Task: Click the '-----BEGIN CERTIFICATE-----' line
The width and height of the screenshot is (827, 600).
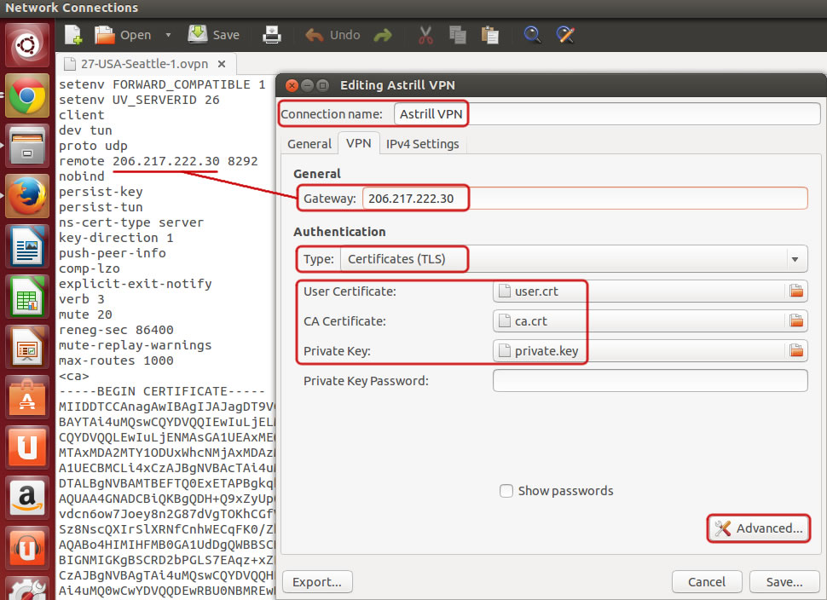Action: tap(162, 391)
